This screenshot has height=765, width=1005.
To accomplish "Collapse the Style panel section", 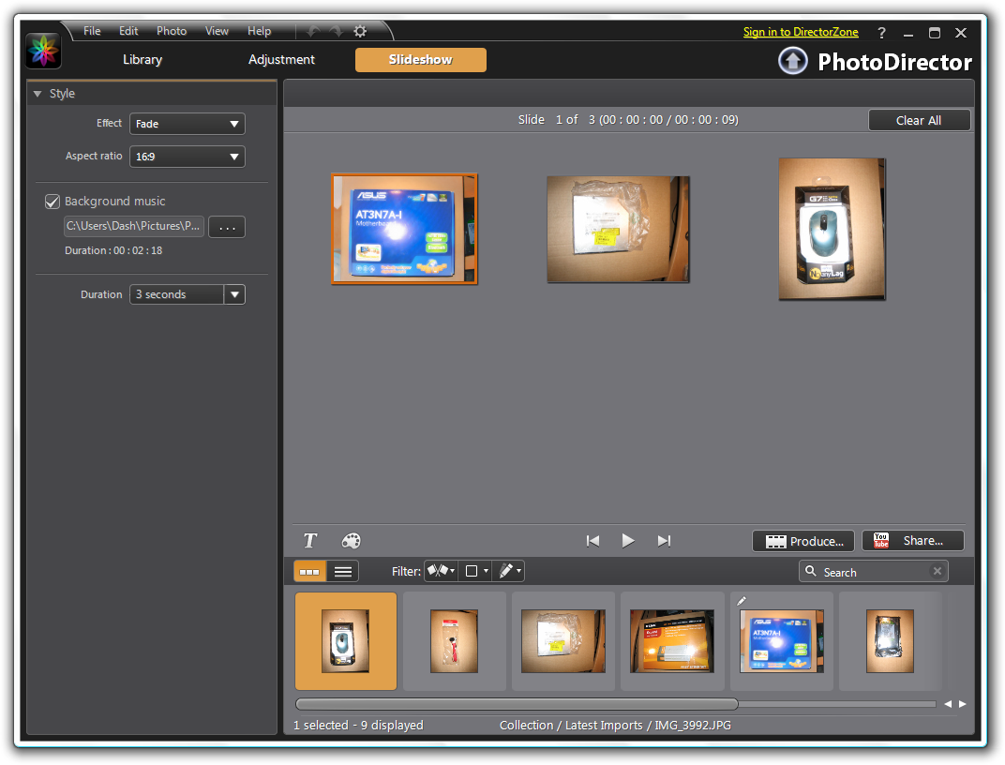I will 37,94.
